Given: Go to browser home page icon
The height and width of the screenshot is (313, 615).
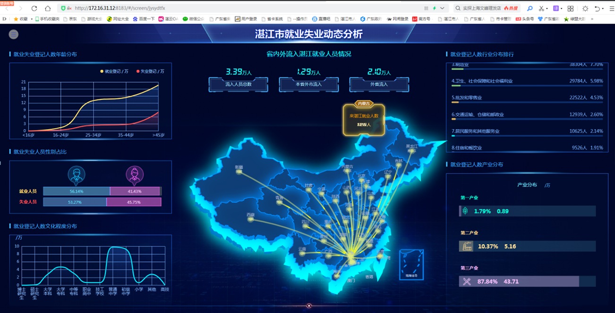Looking at the screenshot, I should pyautogui.click(x=48, y=8).
